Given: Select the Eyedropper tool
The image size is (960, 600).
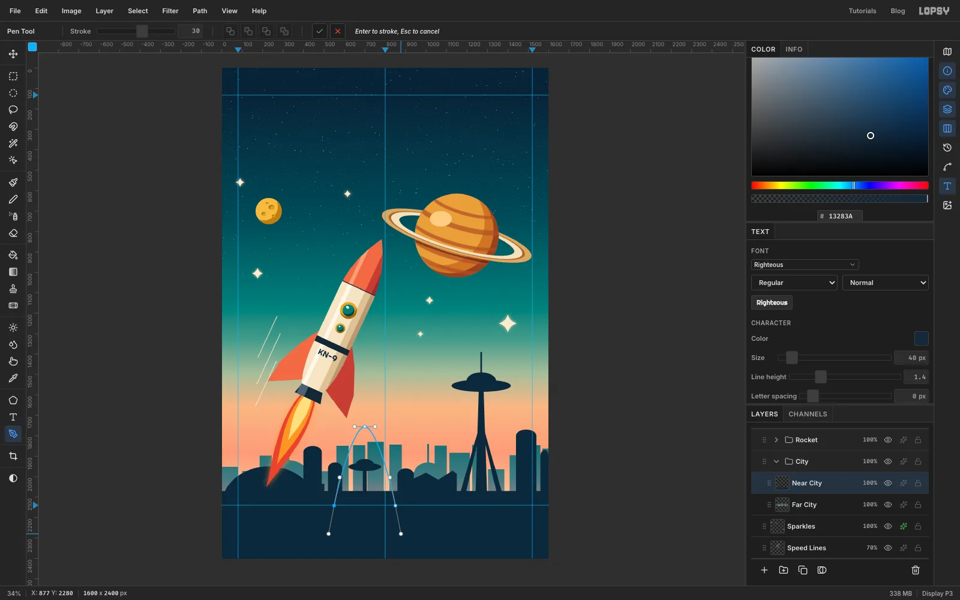Looking at the screenshot, I should pyautogui.click(x=13, y=379).
